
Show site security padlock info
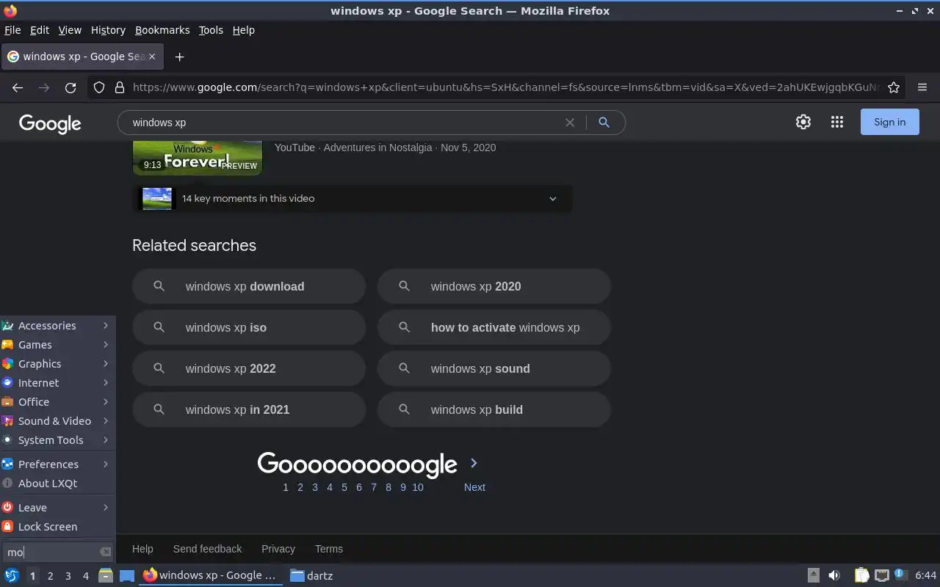pyautogui.click(x=120, y=87)
